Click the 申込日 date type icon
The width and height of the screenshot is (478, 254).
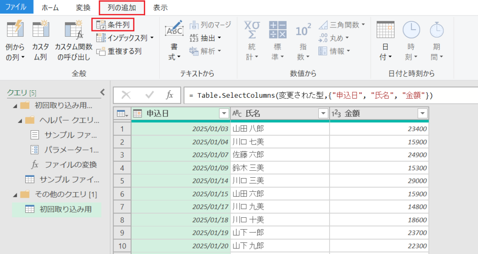click(x=138, y=114)
